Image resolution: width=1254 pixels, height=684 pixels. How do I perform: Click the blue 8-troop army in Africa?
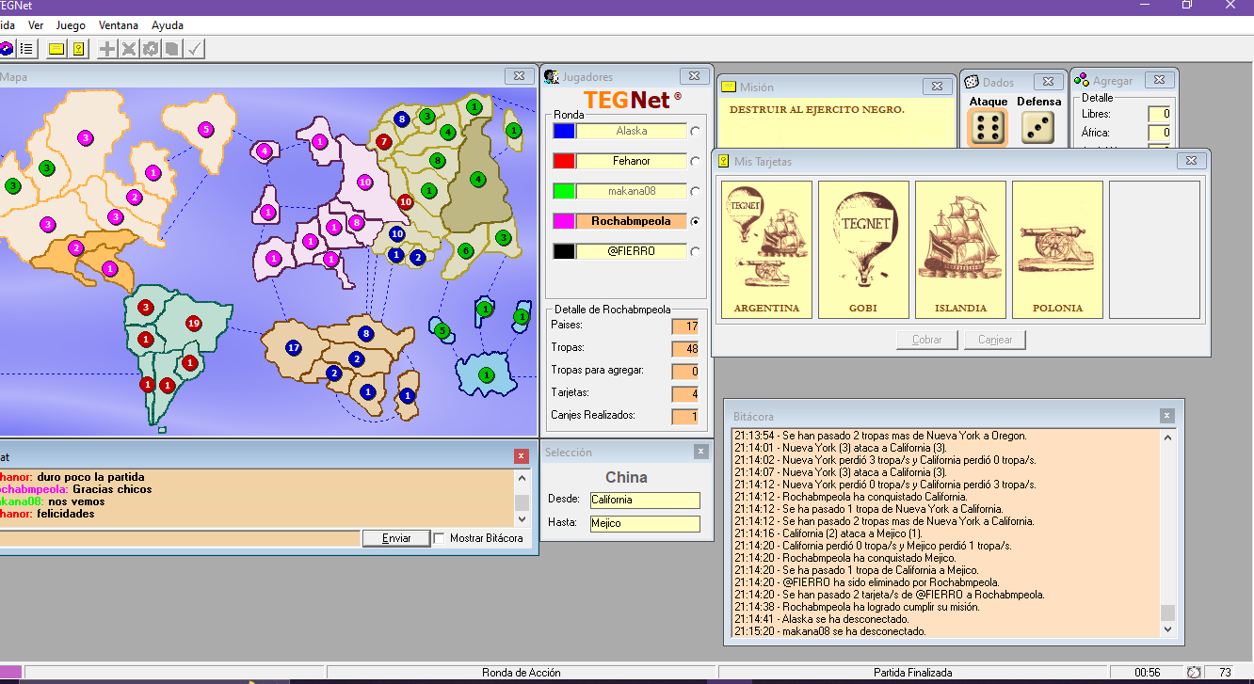(x=365, y=333)
